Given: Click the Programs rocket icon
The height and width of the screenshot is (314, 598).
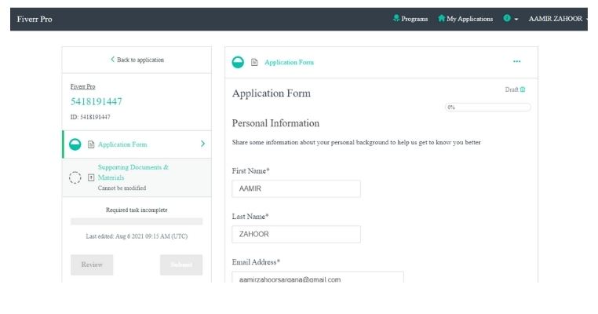Looking at the screenshot, I should (x=396, y=18).
